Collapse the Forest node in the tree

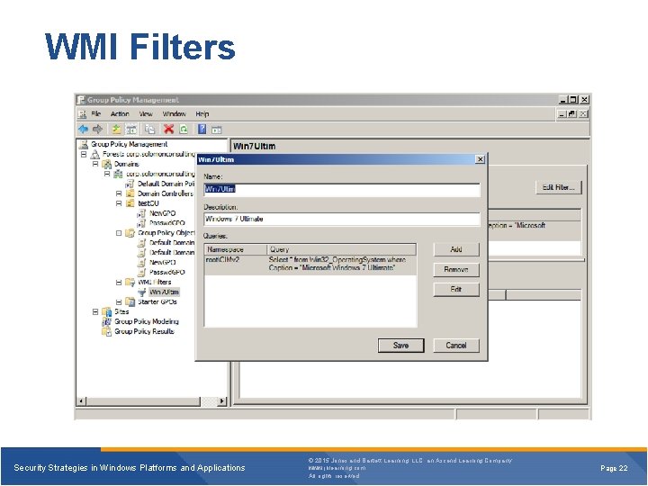(84, 154)
